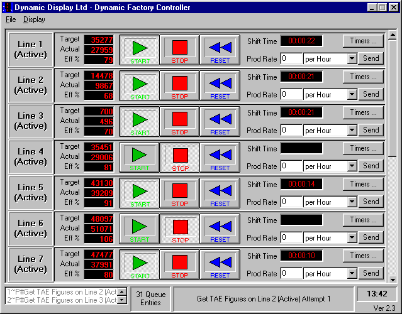This screenshot has width=402, height=314.
Task: Click Line 7 Actual value 37991
Action: (x=99, y=264)
